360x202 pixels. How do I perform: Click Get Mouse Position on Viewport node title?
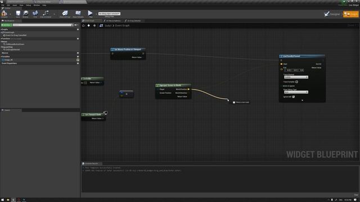point(128,49)
